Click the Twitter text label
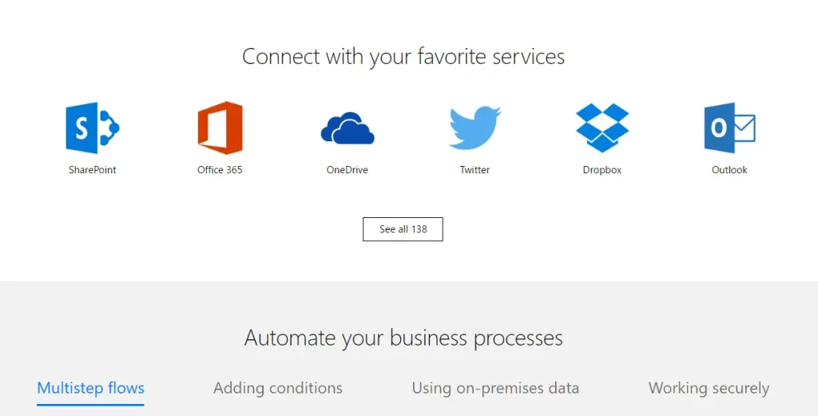 [x=475, y=170]
